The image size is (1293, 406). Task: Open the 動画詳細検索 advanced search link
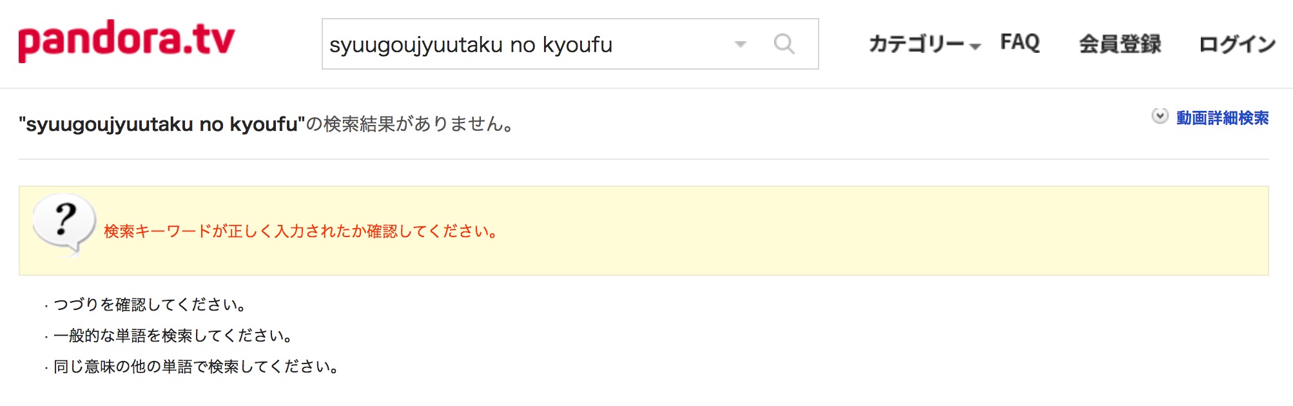pos(1222,118)
